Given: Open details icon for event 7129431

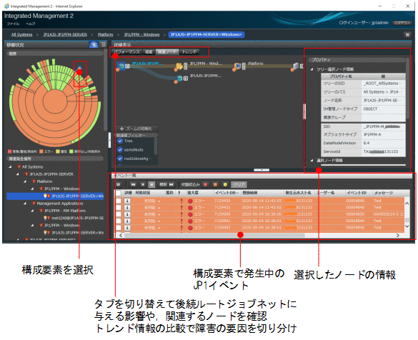Looking at the screenshot, I should (x=127, y=207).
